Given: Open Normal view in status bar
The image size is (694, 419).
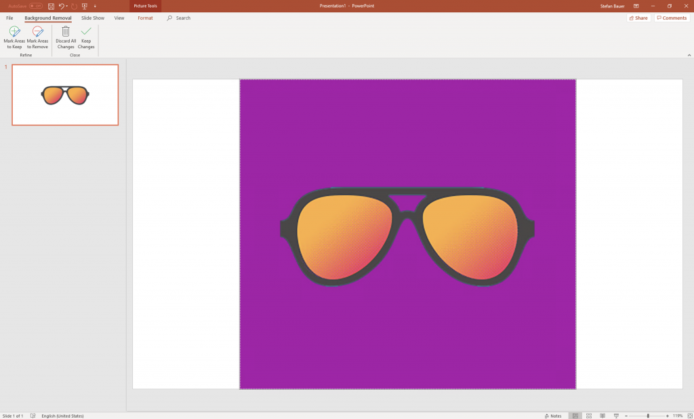Looking at the screenshot, I should click(575, 416).
